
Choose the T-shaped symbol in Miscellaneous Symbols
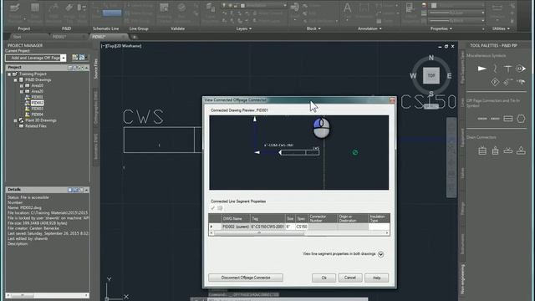[507, 69]
